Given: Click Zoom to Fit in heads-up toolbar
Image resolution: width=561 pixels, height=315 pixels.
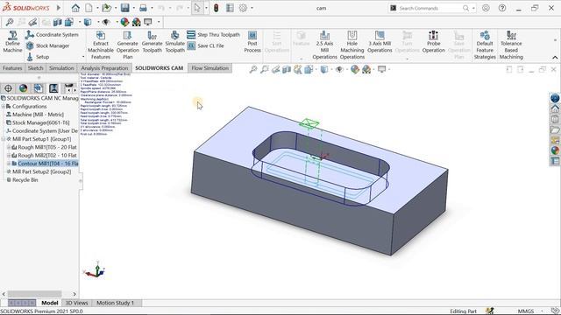Looking at the screenshot, I should click(253, 69).
